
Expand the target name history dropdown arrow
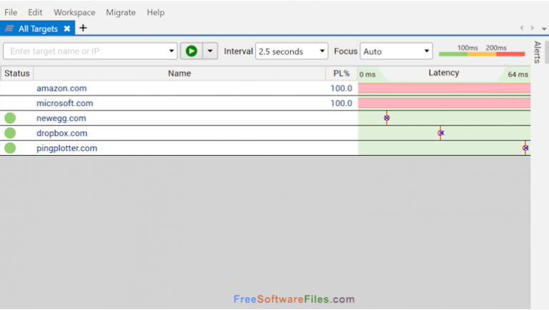pos(172,51)
